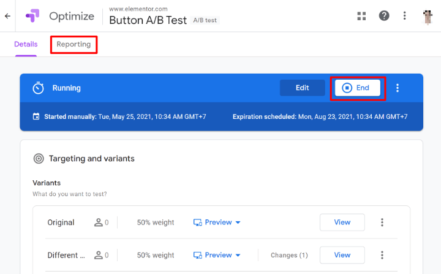
Task: Click the Edit button
Action: 302,88
